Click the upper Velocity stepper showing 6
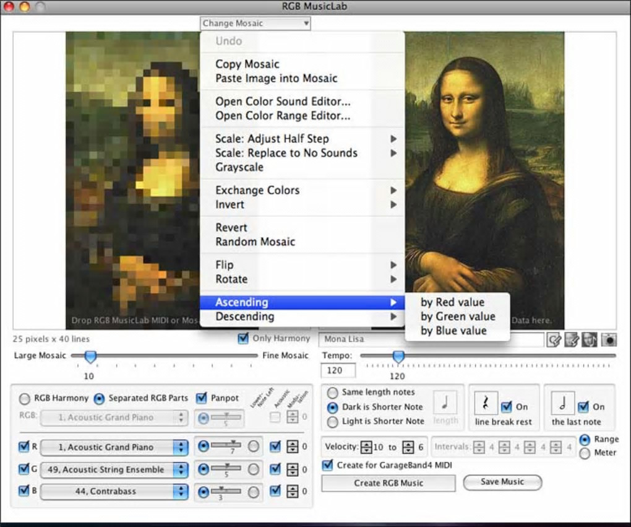Image resolution: width=631 pixels, height=527 pixels. coord(408,447)
